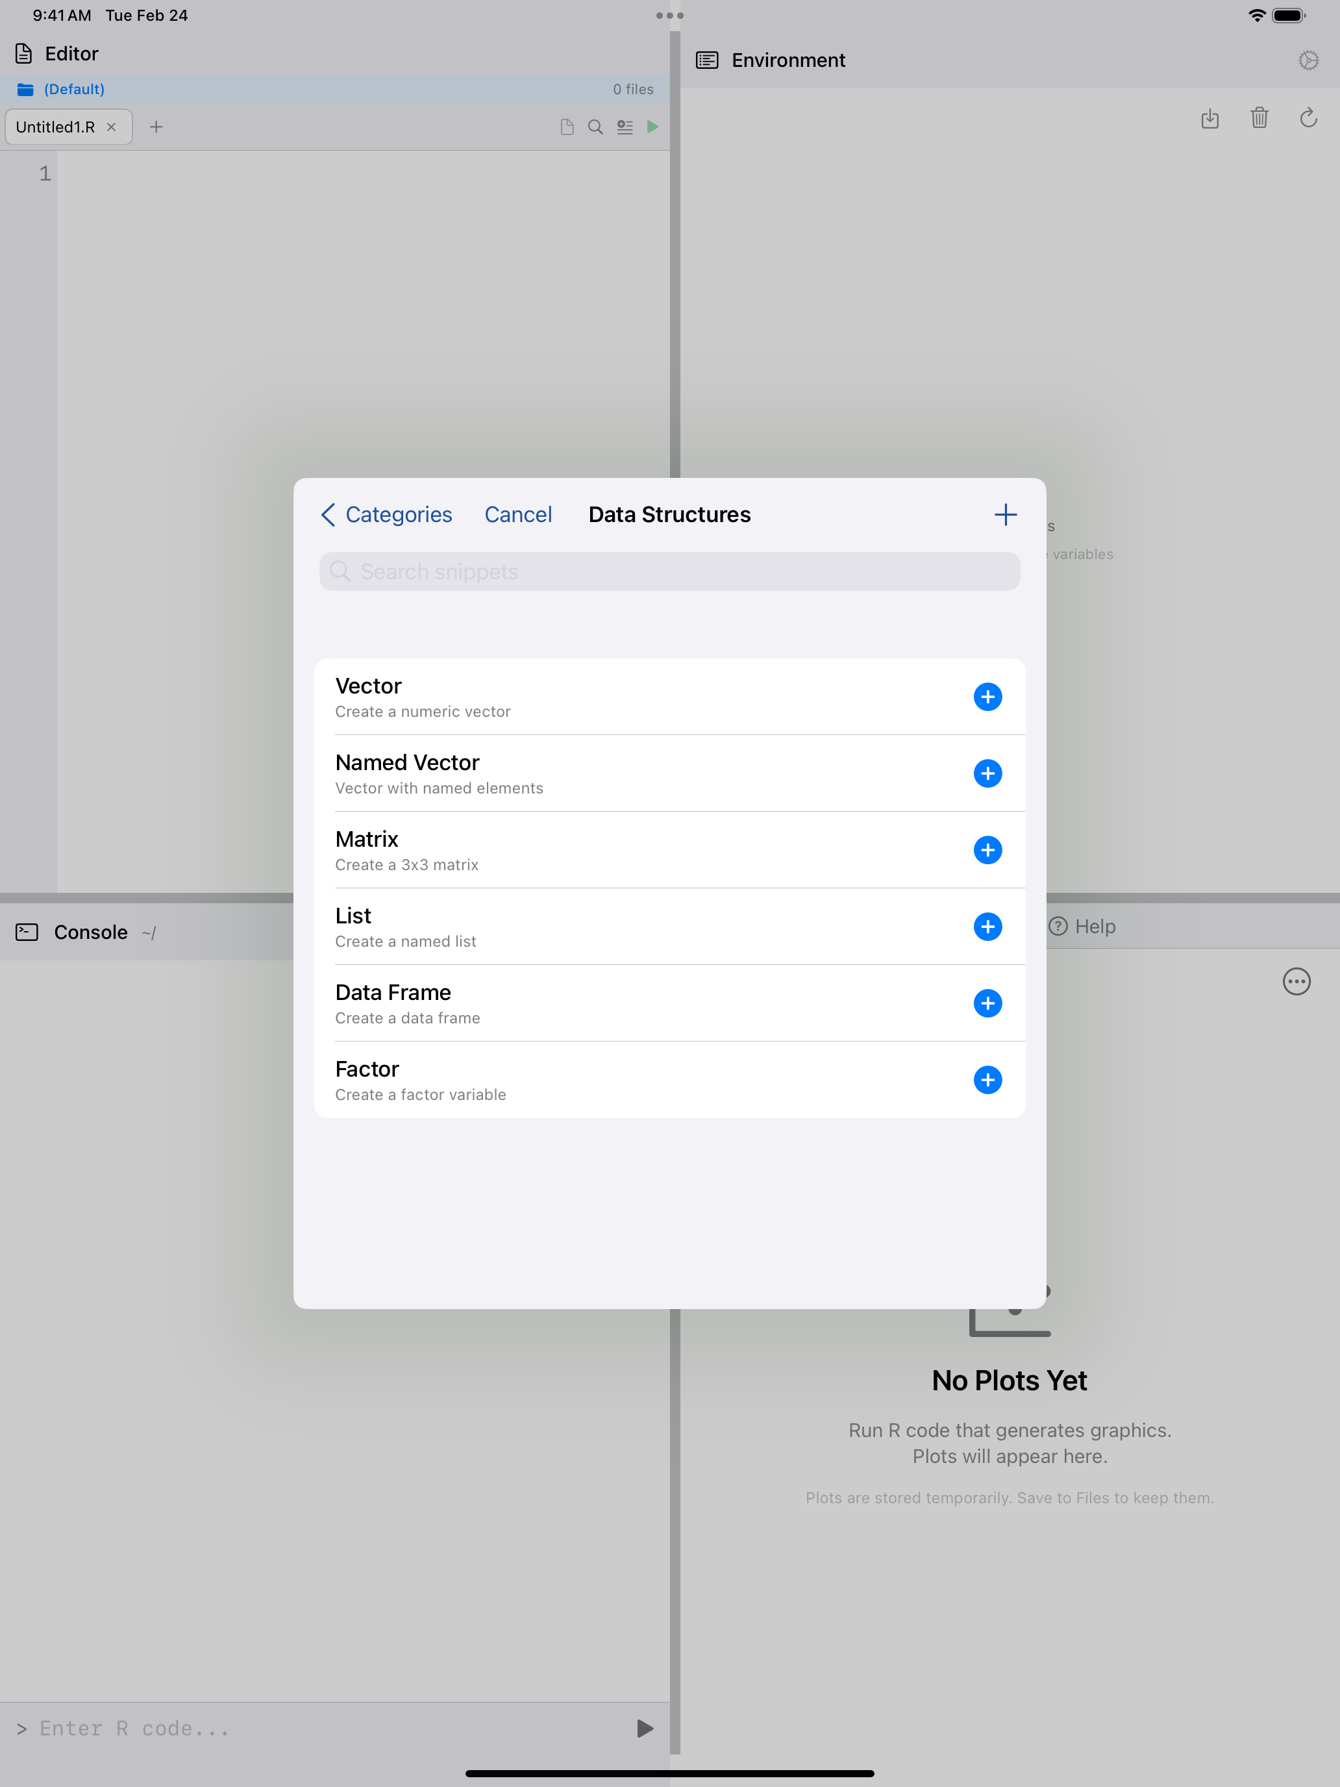Create a new snippet with the plus icon
The height and width of the screenshot is (1787, 1340).
1006,515
